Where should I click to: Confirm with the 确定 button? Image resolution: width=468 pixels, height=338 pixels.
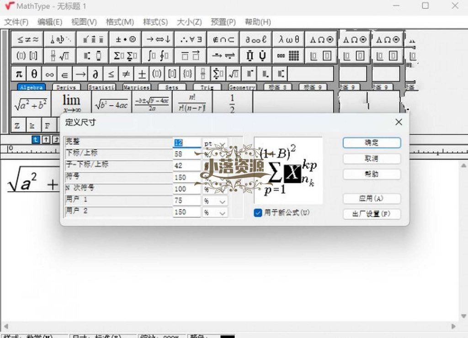[372, 143]
